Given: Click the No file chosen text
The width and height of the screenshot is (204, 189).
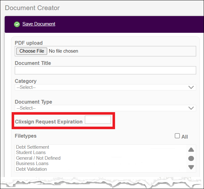Looking at the screenshot, I should 63,51.
